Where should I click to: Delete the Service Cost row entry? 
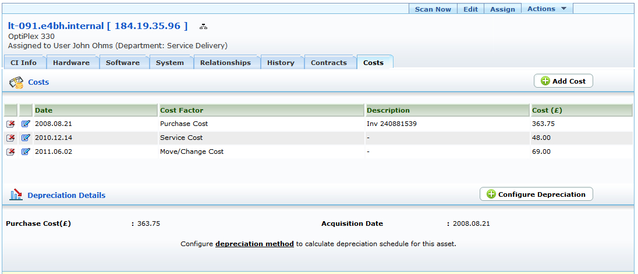10,138
